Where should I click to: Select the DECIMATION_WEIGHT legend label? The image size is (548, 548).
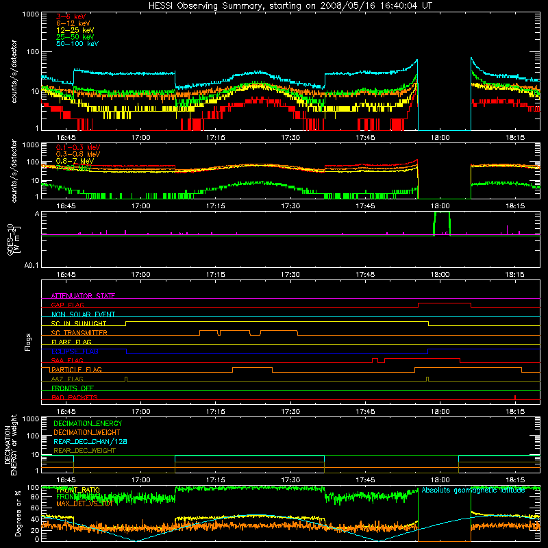pyautogui.click(x=87, y=432)
